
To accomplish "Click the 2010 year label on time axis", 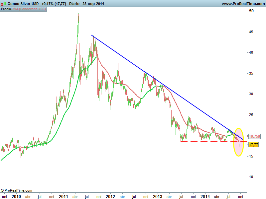I will pos(16,197).
